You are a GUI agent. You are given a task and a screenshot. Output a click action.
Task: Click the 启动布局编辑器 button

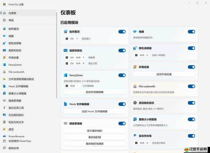[x=95, y=92]
